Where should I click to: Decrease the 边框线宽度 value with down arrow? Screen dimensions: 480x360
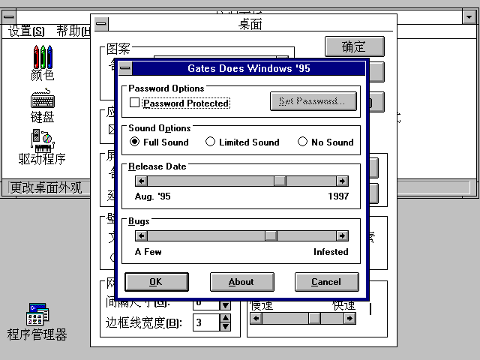(x=226, y=327)
